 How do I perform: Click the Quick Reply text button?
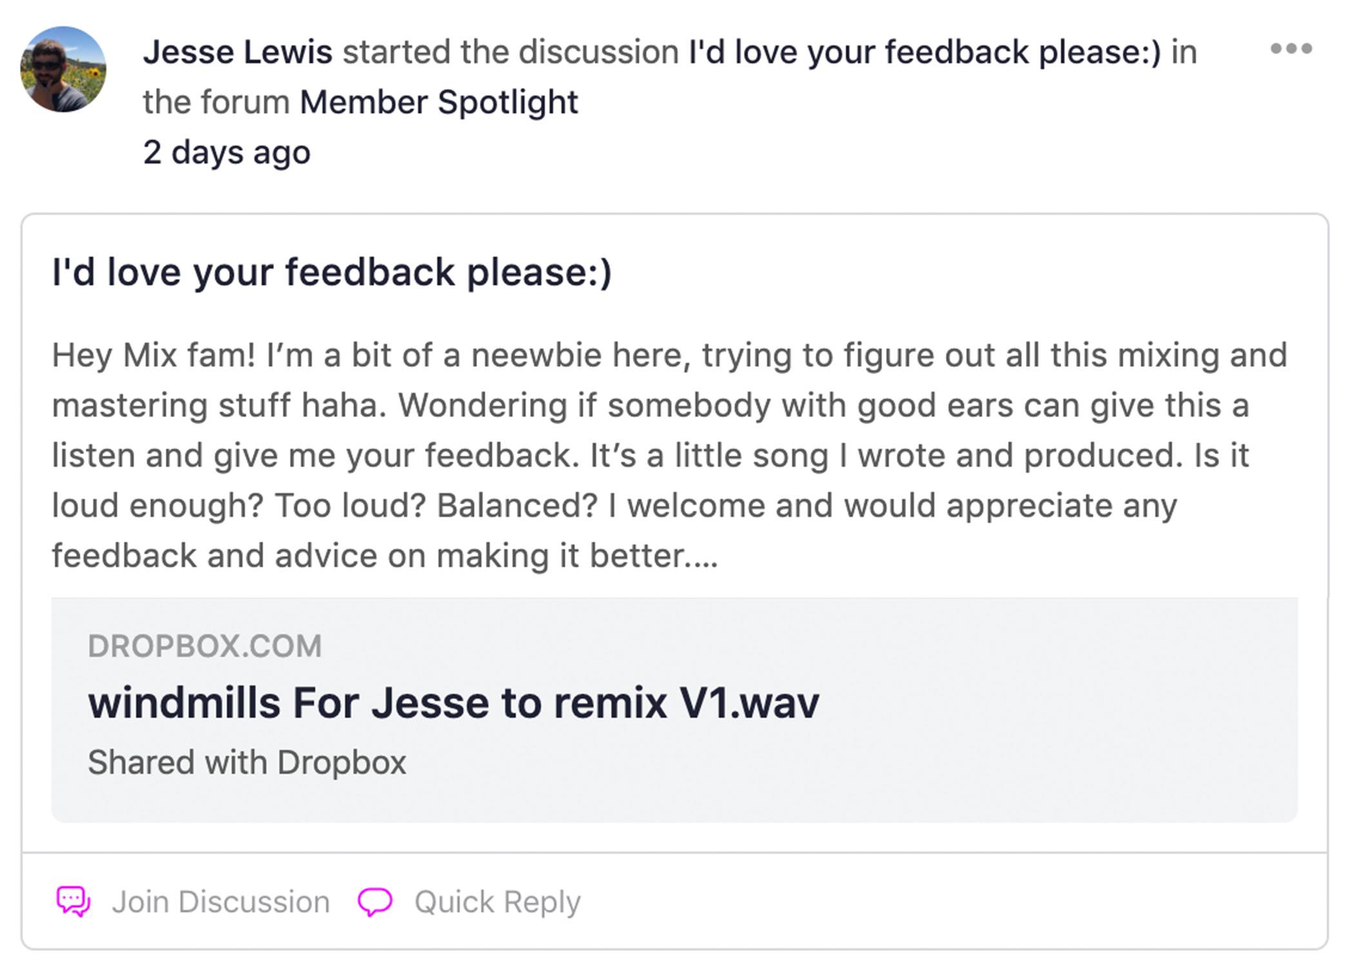coord(498,902)
